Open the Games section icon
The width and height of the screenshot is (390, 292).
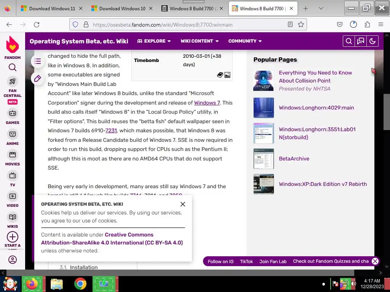tap(13, 113)
